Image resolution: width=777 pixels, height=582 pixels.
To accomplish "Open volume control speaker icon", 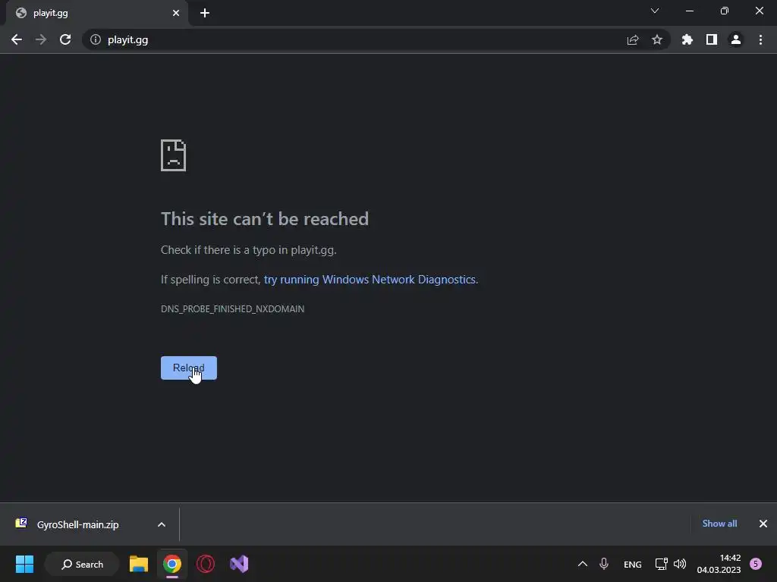I will click(680, 564).
